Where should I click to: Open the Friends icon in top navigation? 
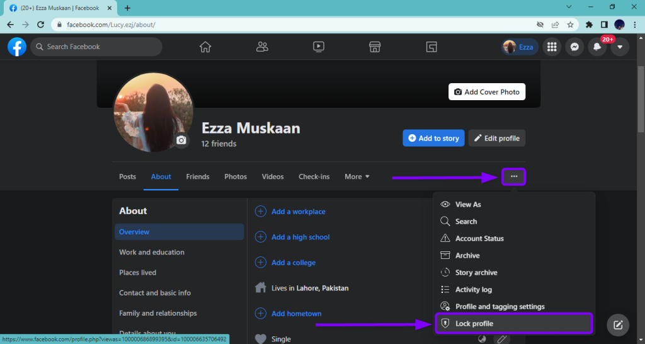(x=262, y=47)
